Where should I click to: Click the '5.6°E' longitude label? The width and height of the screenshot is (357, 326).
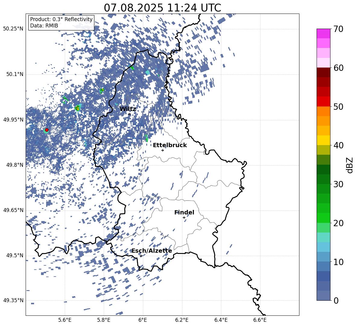(65, 320)
